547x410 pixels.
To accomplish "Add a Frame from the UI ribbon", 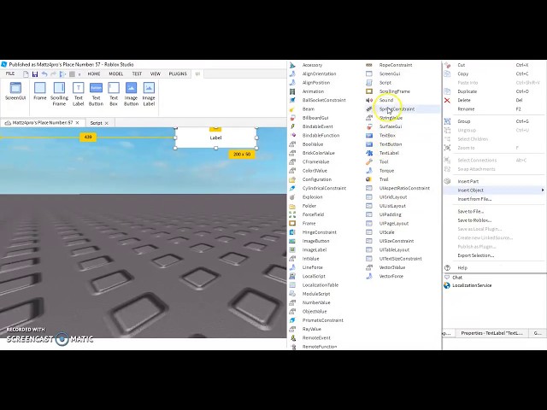I will tap(40, 91).
